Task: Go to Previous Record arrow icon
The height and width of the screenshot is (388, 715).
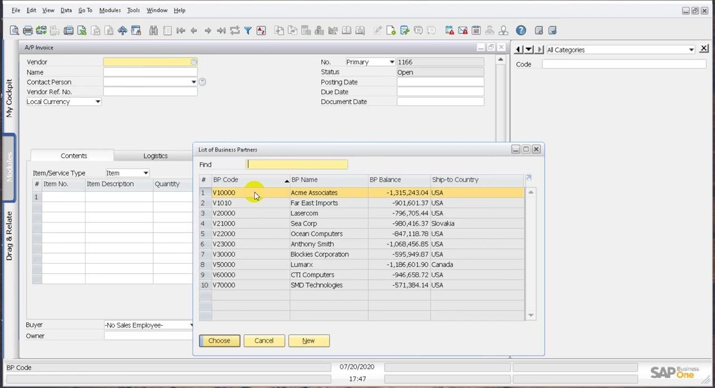Action: [194, 31]
